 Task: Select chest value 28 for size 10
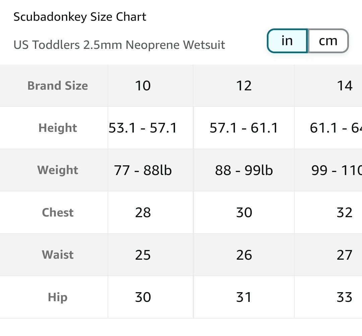click(x=143, y=213)
